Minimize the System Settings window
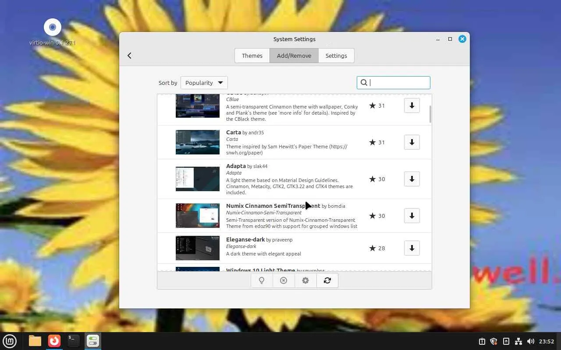This screenshot has height=350, width=561. pyautogui.click(x=438, y=39)
